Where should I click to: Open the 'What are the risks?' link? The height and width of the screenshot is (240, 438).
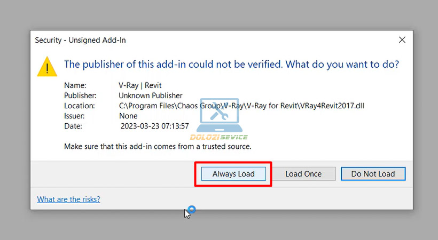(x=68, y=199)
